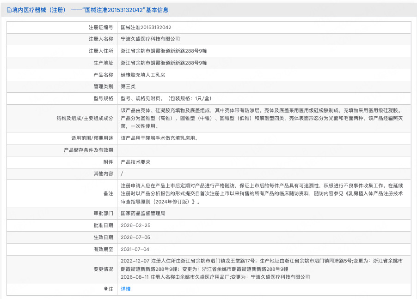Select the 型号、规格见附页 value
The image size is (417, 299).
(166, 99)
